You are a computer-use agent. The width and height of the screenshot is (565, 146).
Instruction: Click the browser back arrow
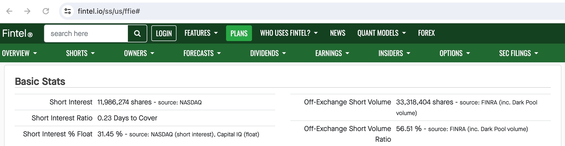pos(9,11)
